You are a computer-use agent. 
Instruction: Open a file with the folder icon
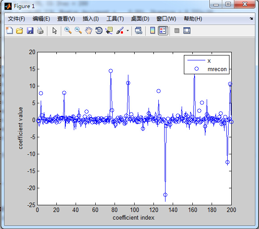[x=20, y=30]
